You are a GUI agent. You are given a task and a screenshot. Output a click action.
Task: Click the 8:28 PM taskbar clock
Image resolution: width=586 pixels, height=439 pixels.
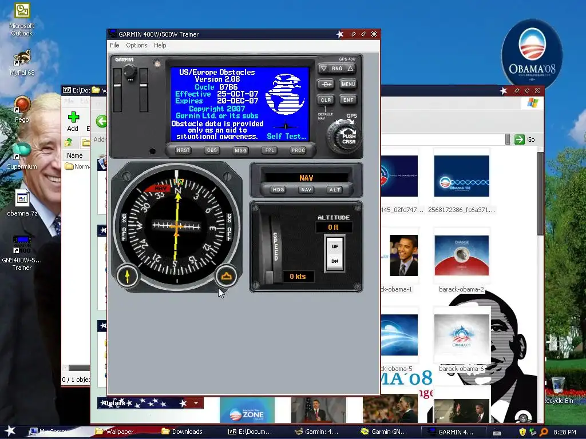pos(564,432)
